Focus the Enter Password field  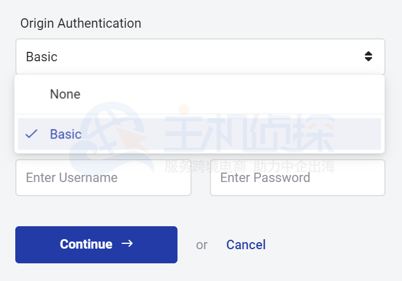click(297, 178)
